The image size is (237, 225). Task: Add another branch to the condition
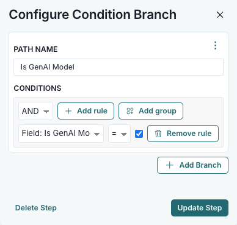click(192, 165)
